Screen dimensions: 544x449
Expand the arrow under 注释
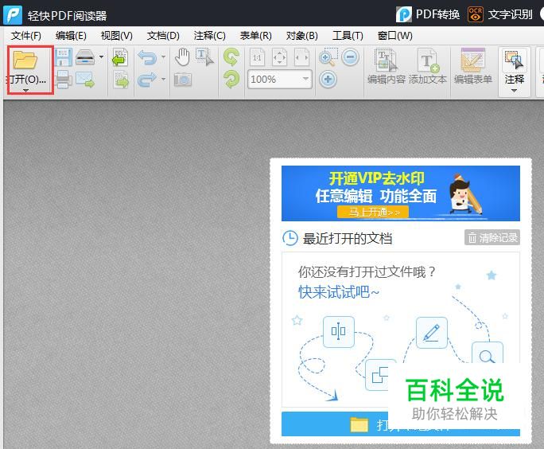coord(514,91)
